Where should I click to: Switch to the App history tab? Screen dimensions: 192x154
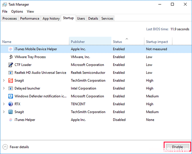click(51, 19)
